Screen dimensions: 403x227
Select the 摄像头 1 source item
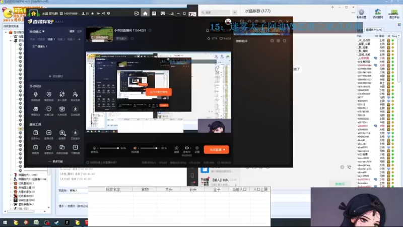tap(40, 46)
